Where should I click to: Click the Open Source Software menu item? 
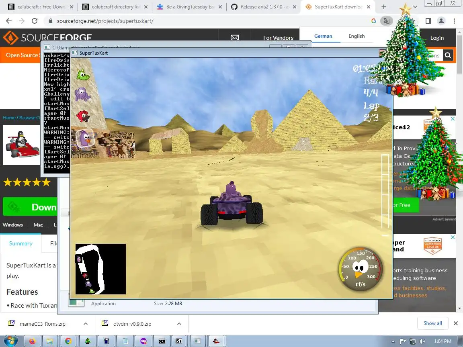[22, 55]
